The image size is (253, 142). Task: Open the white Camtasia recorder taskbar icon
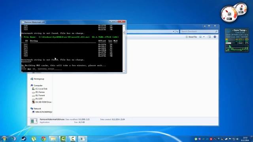[x=73, y=138]
